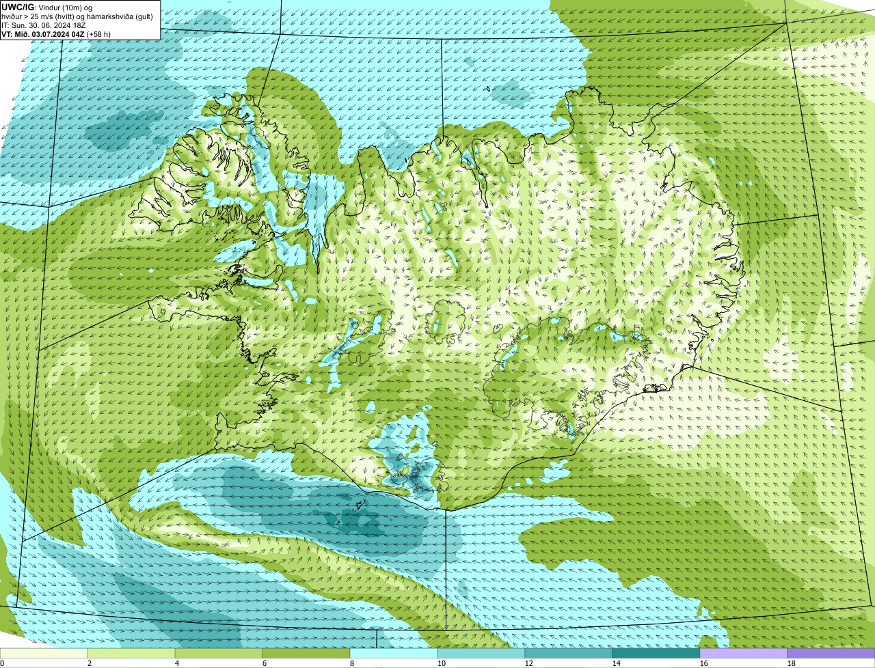
Task: Click the "4" scale label on the color bar
Action: tap(177, 663)
